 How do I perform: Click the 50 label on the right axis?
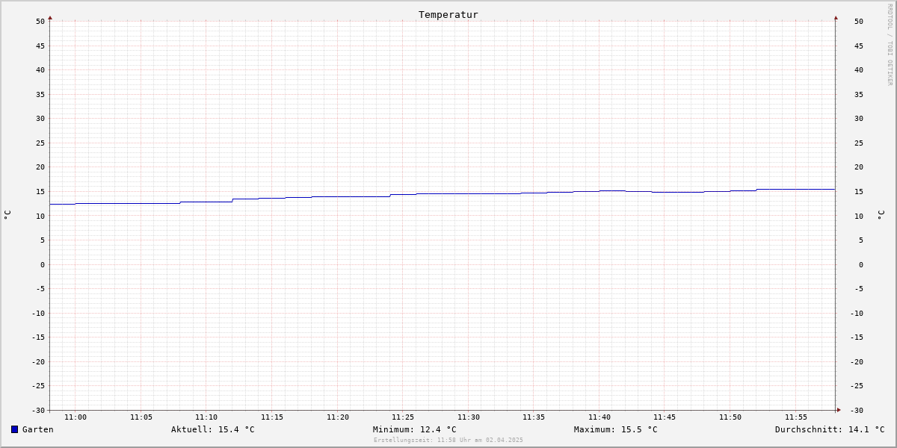click(x=859, y=22)
